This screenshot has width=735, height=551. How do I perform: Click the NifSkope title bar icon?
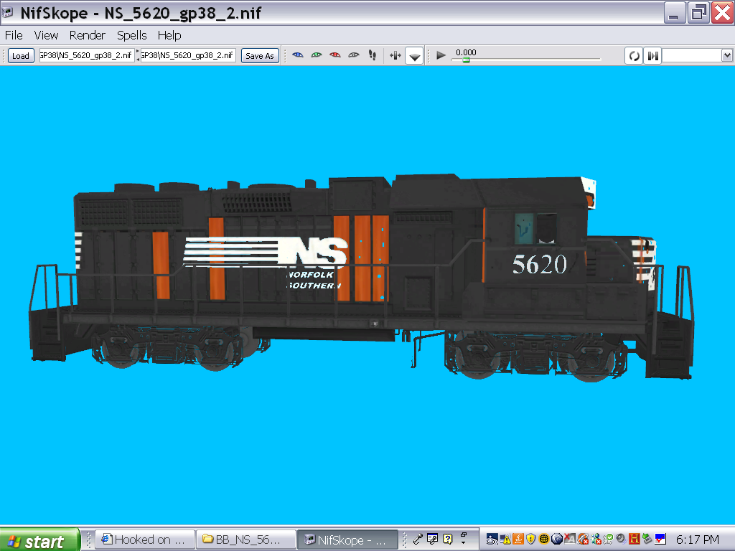pyautogui.click(x=7, y=12)
